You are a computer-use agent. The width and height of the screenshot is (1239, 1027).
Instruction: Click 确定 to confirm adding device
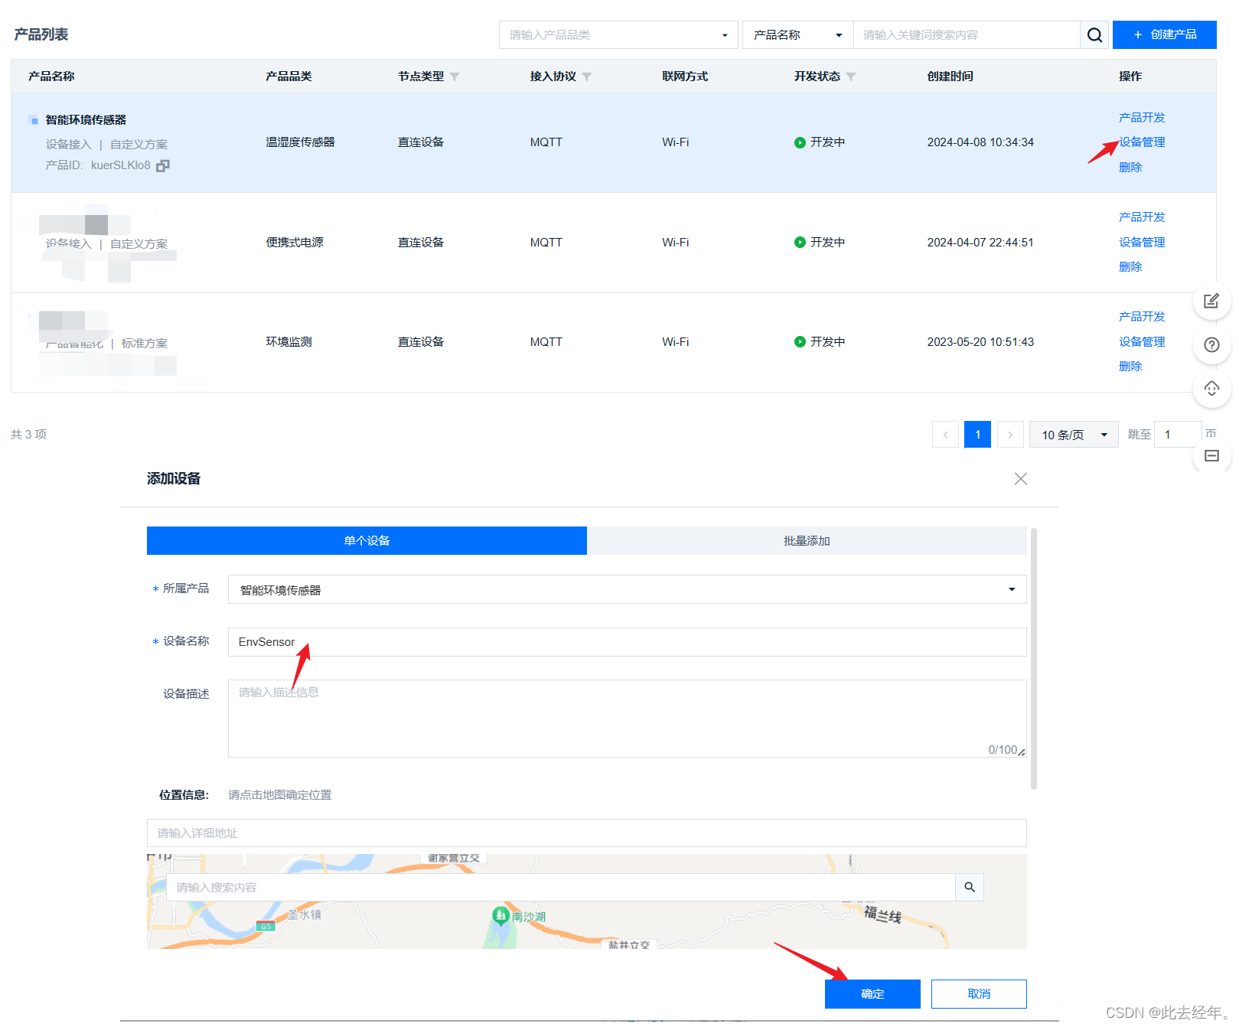[872, 994]
